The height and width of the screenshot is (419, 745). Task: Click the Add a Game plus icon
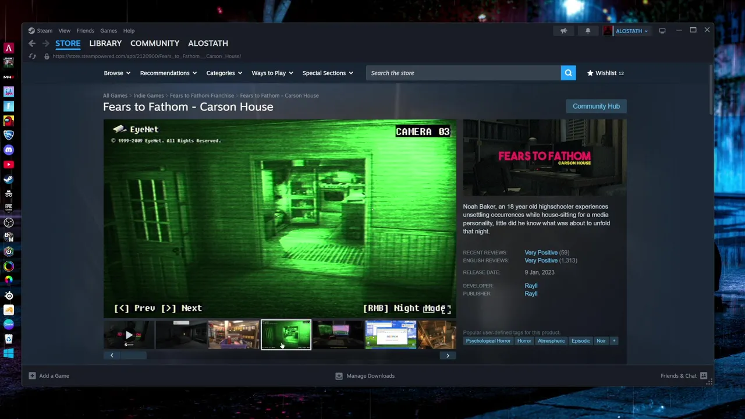32,376
